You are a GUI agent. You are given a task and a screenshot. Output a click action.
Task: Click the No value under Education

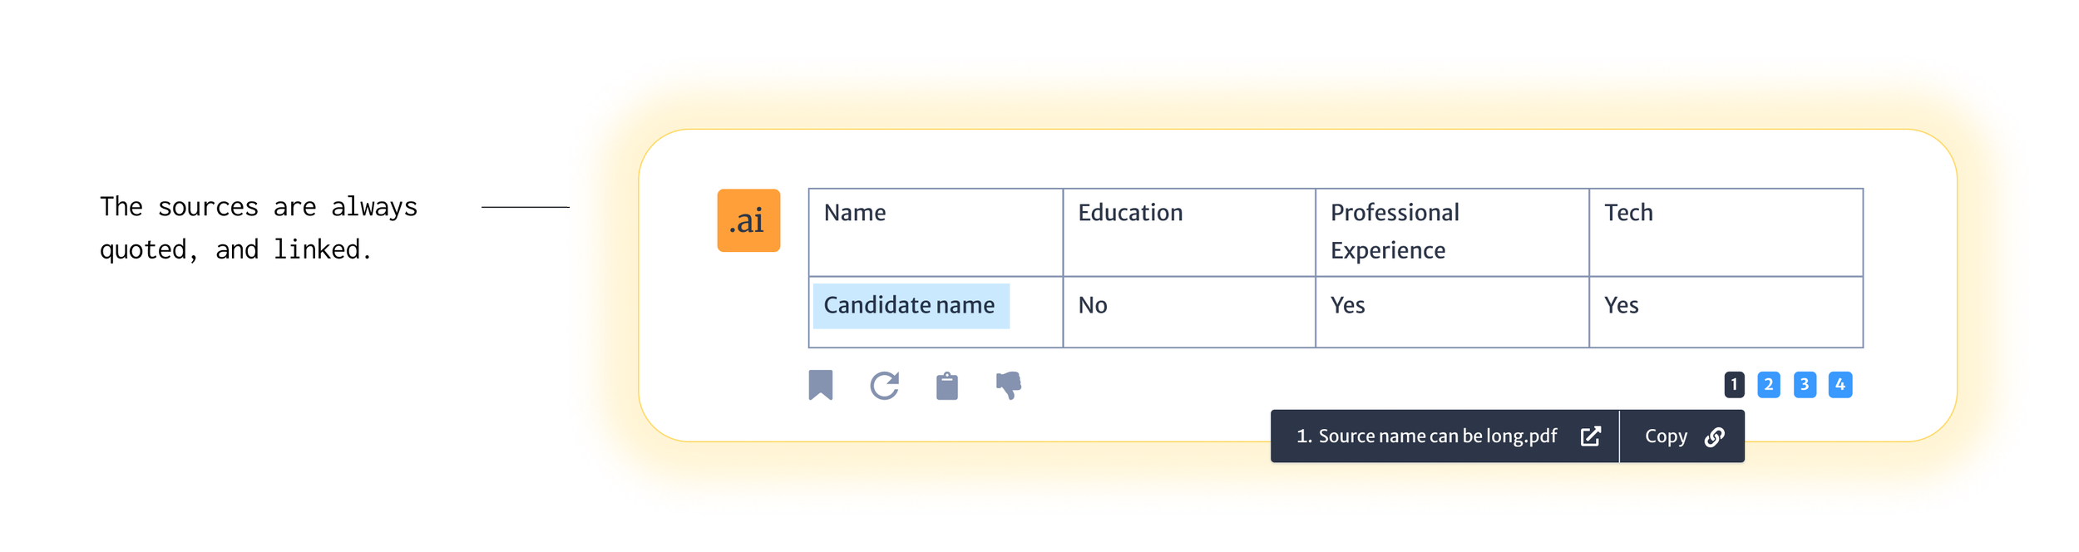point(1093,306)
